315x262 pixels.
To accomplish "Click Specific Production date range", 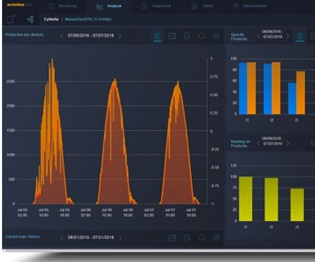I will [x=272, y=34].
